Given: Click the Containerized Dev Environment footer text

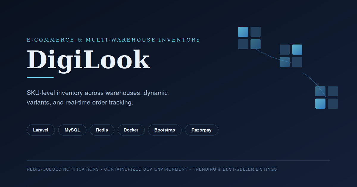Looking at the screenshot, I should tap(146, 169).
